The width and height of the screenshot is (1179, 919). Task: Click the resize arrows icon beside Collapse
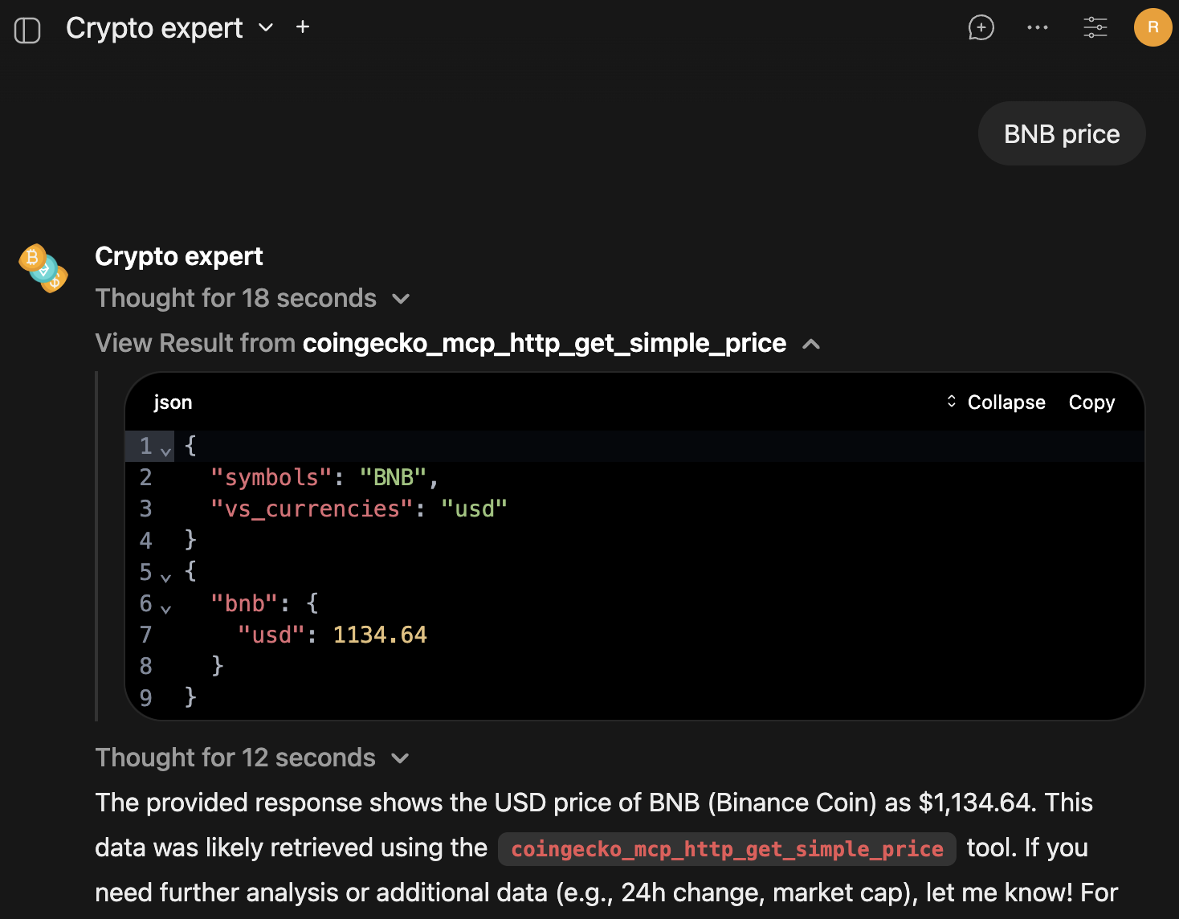tap(951, 402)
